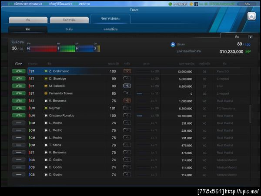Click the 14 season badge next to Cristiano Ronaldo

coord(46,116)
